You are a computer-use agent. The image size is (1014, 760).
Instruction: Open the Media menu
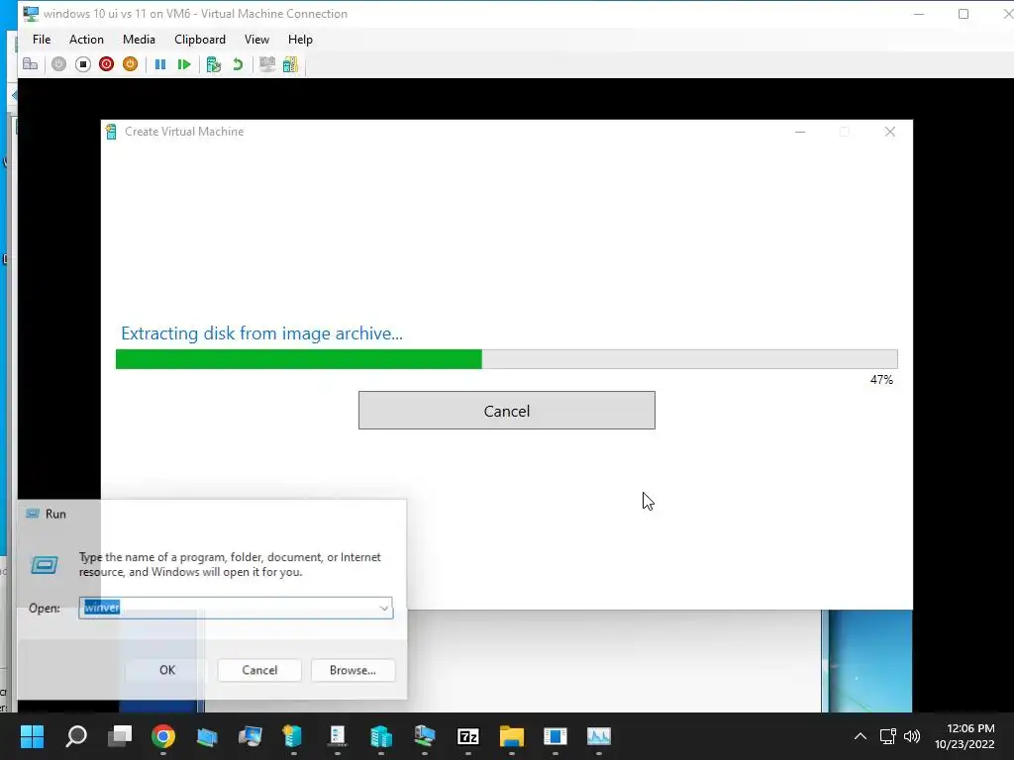[139, 40]
